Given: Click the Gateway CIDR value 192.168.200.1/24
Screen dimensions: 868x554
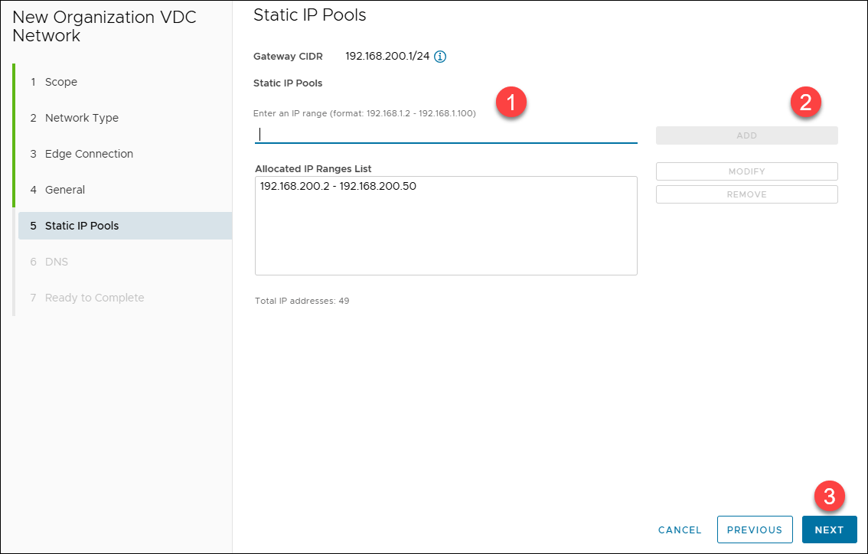Looking at the screenshot, I should coord(387,57).
